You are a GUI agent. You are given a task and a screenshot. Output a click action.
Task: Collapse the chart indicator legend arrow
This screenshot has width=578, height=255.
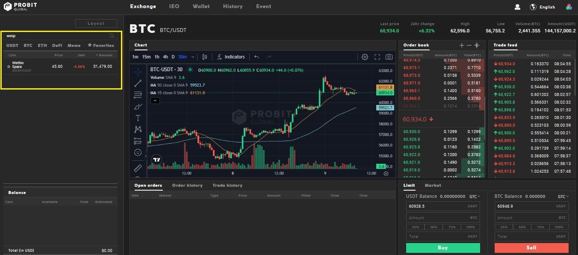click(x=155, y=101)
